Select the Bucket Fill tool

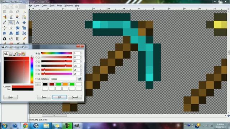coord(11,39)
